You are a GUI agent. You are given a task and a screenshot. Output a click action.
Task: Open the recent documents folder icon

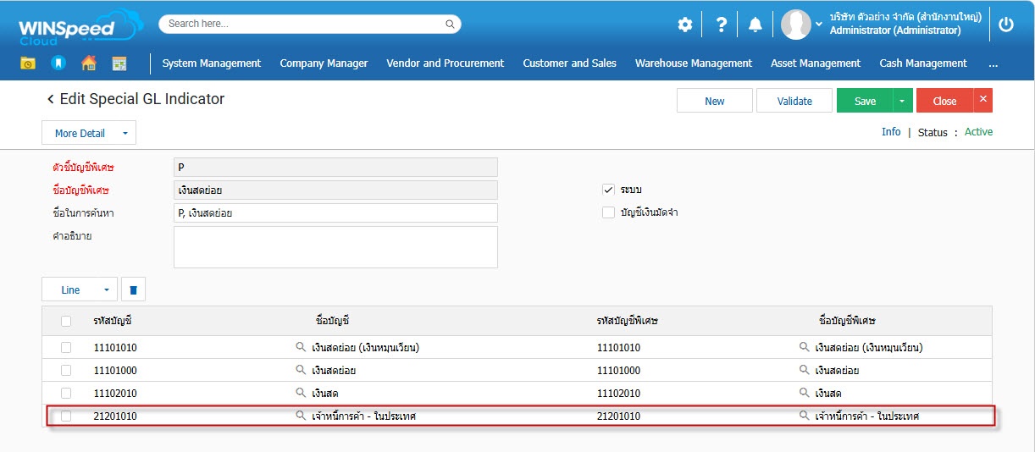[x=28, y=63]
